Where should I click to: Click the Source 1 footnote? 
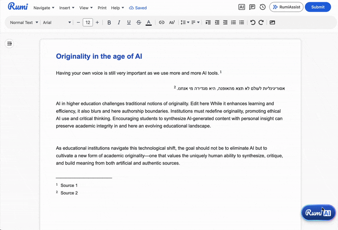[69, 185]
